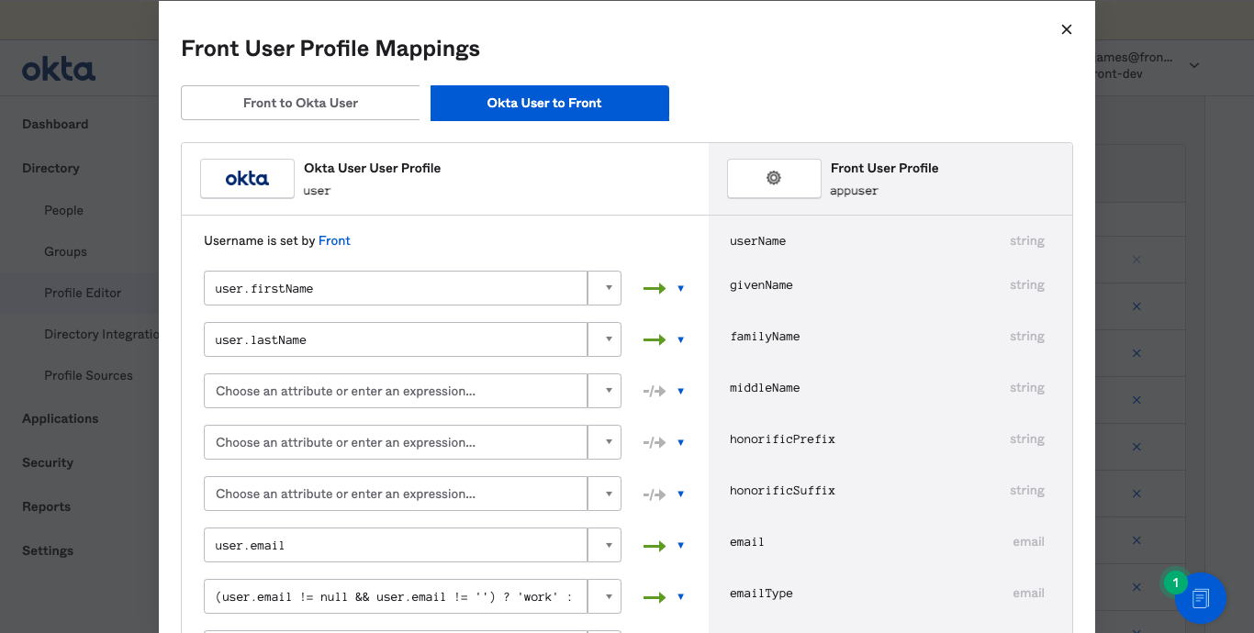
Task: Edit the emailType conditional expression field
Action: pos(396,596)
